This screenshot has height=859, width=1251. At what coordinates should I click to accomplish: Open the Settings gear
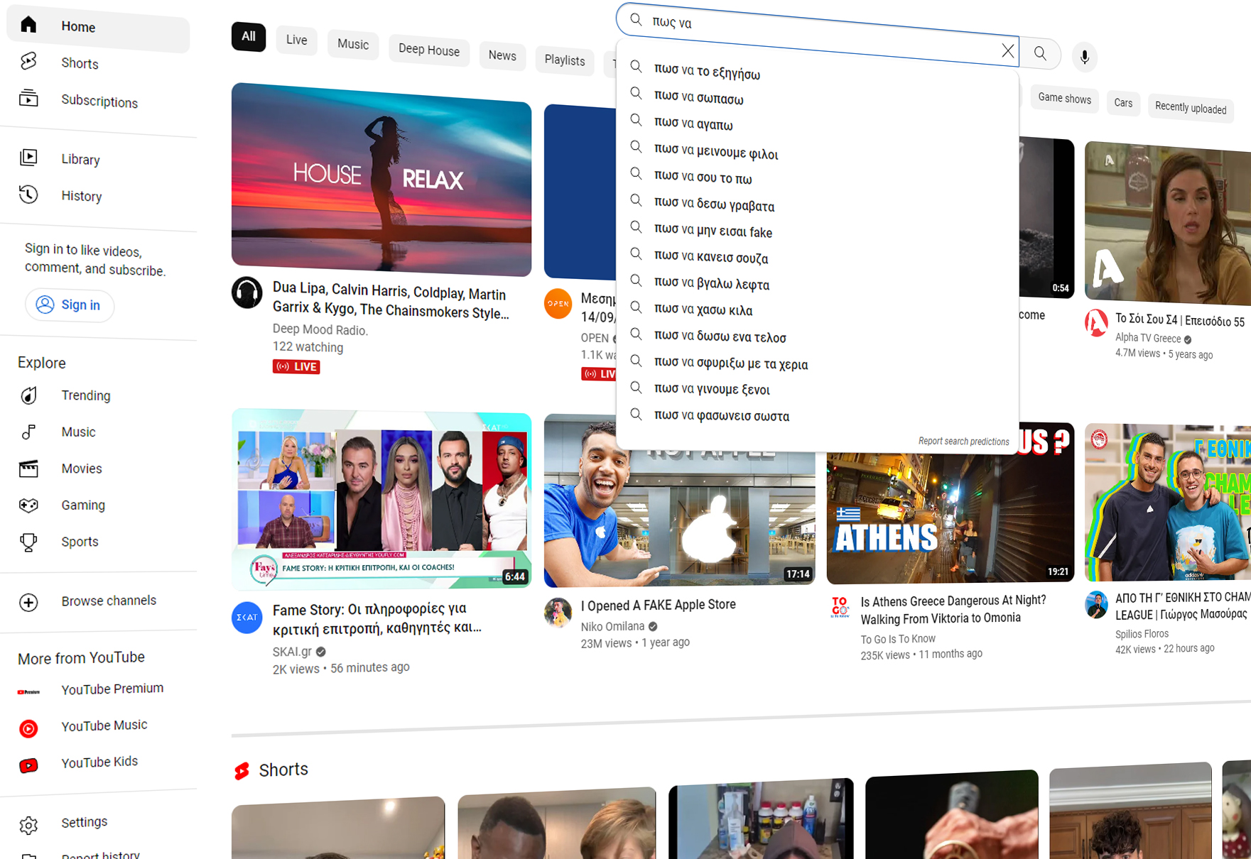coord(28,825)
